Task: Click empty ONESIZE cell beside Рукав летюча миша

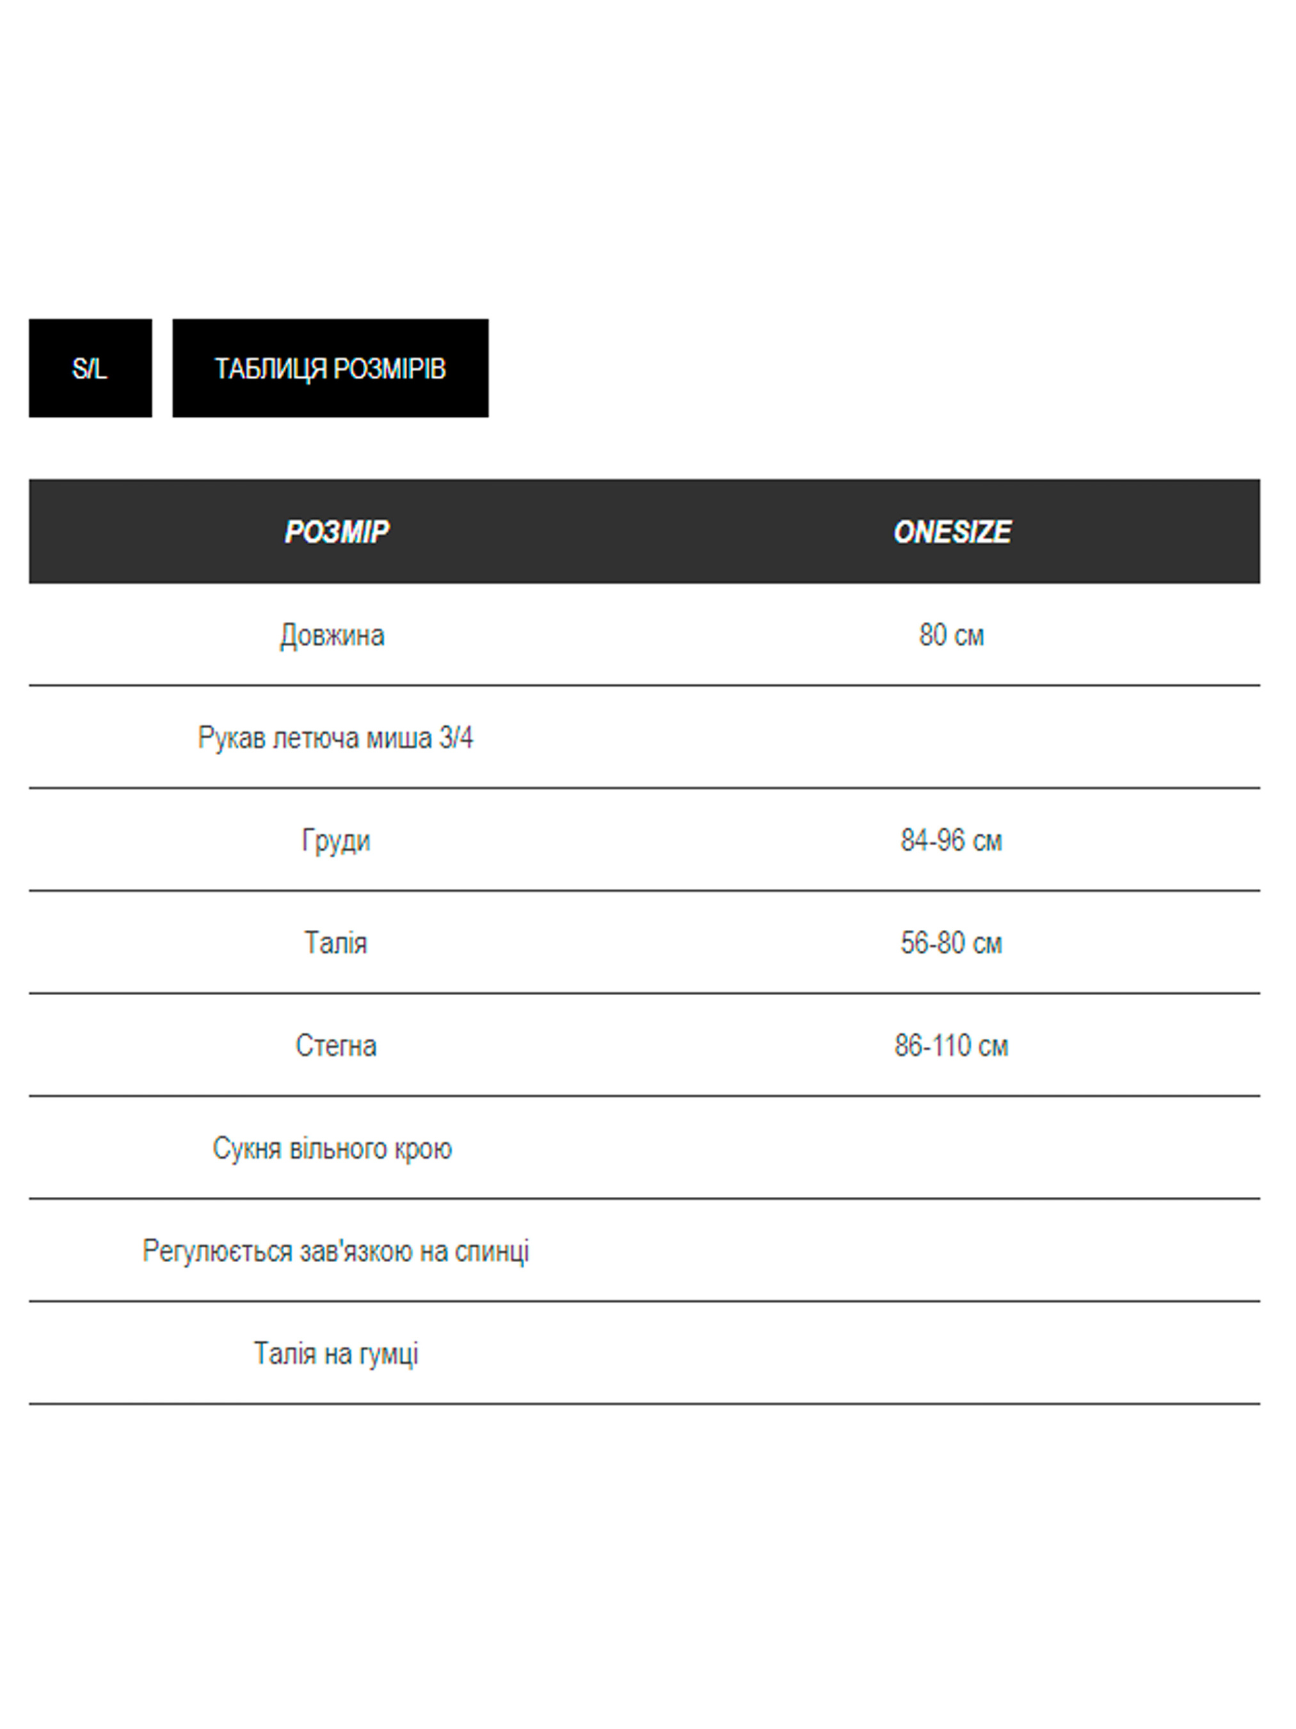Action: (950, 738)
